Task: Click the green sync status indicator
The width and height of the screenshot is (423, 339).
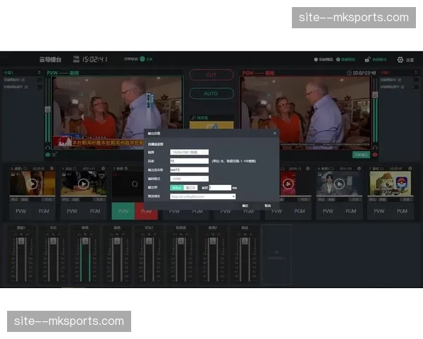Action: (x=142, y=59)
